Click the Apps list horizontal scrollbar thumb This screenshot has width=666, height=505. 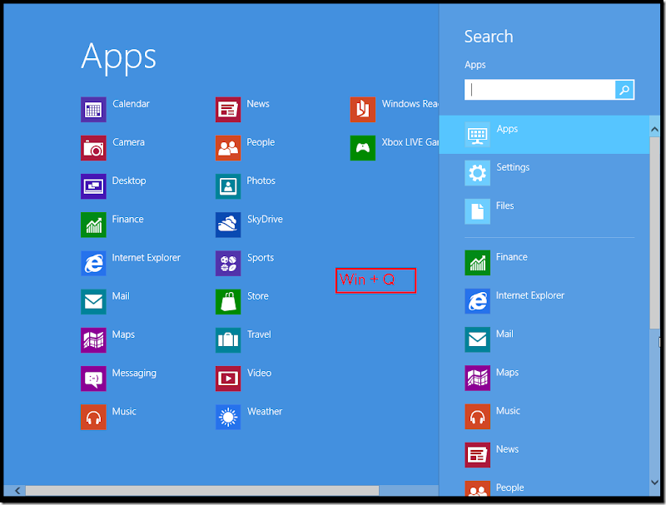202,491
